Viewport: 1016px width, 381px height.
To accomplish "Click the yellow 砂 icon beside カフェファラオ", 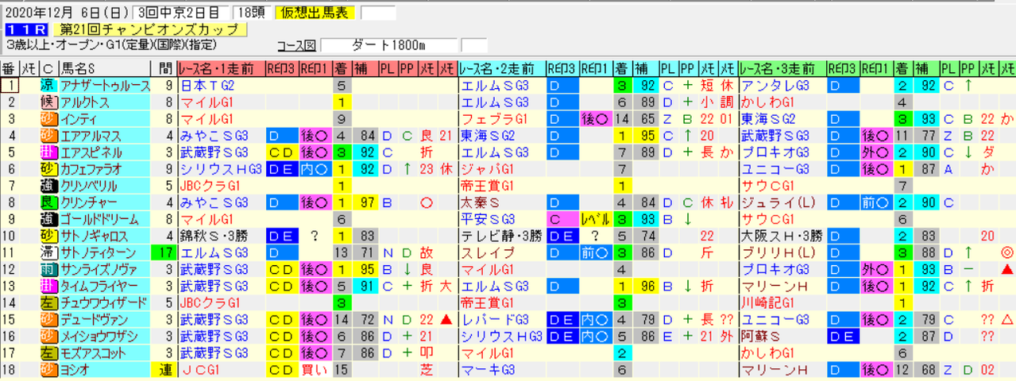I will (x=48, y=169).
